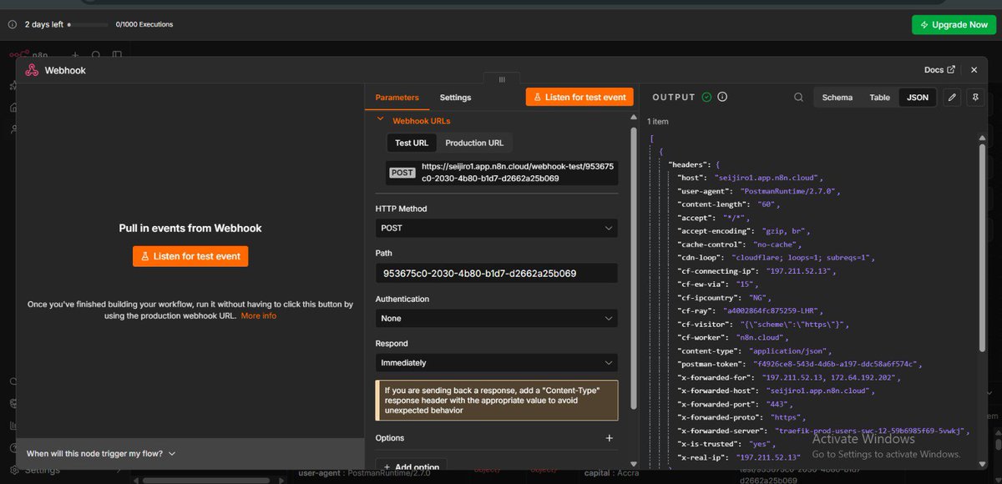Click the '1 item' output count label
1002x484 pixels.
point(658,122)
